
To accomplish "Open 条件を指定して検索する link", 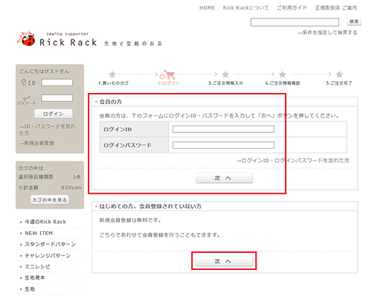I will [327, 33].
